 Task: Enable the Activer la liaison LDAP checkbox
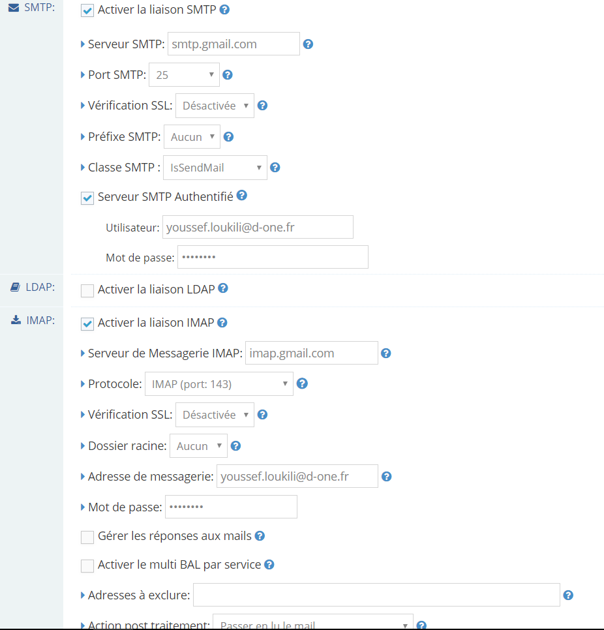coord(87,290)
